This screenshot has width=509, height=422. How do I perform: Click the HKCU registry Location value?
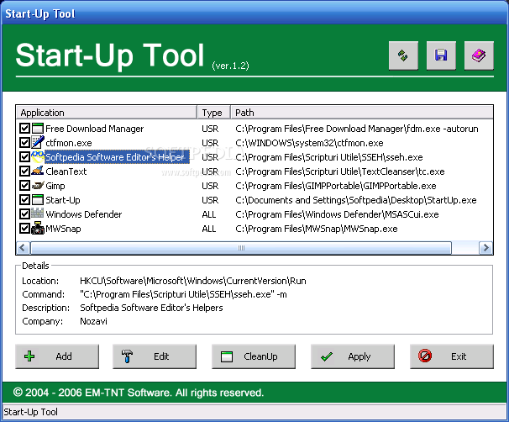click(193, 281)
